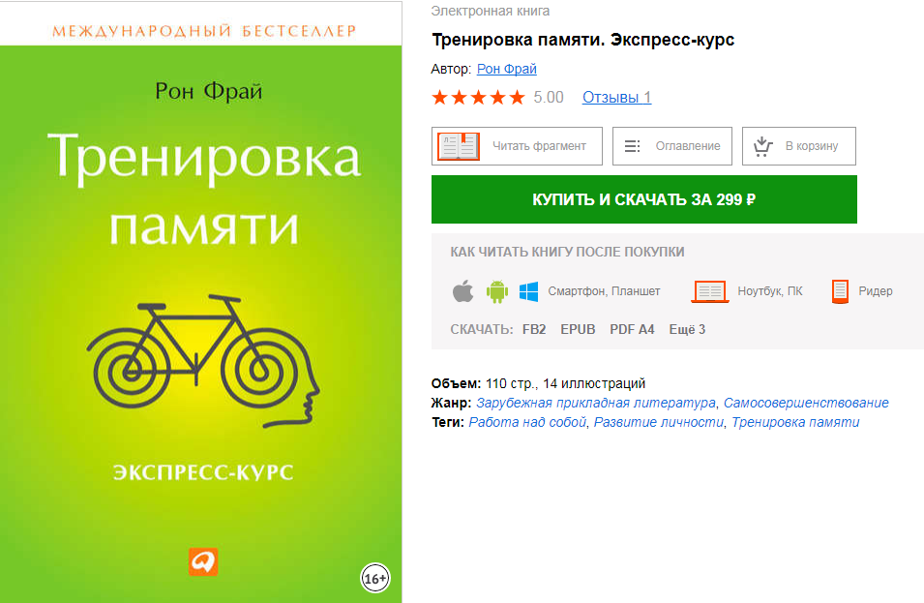
Task: Buy and download for 299 rubles
Action: click(x=644, y=199)
